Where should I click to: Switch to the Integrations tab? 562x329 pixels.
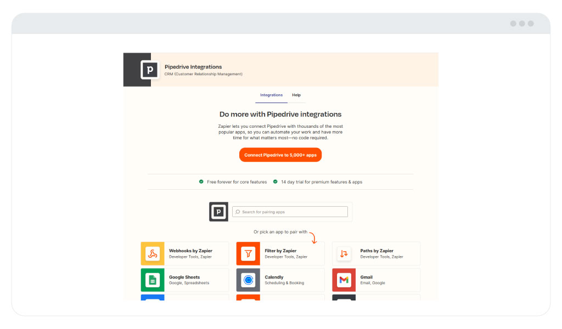pos(271,95)
